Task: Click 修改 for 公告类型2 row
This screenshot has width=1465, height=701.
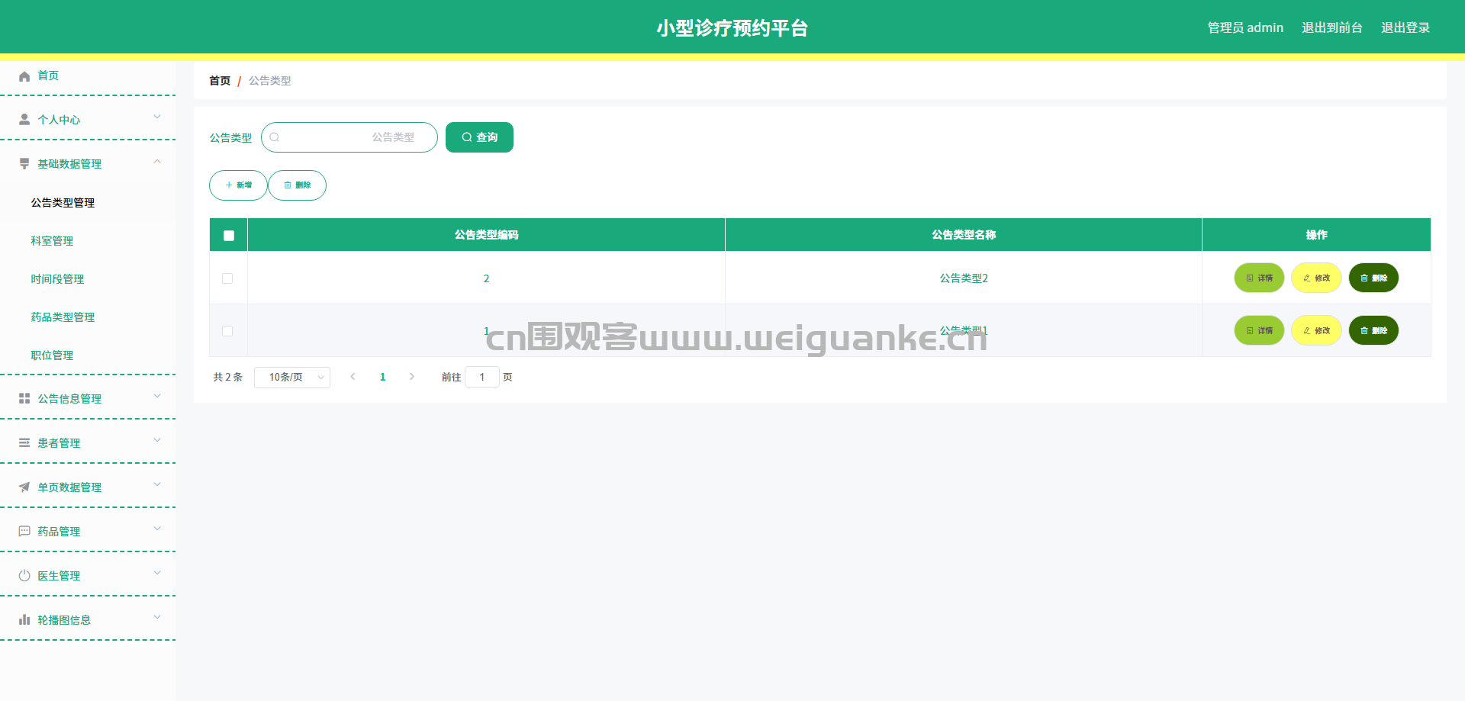Action: point(1316,278)
